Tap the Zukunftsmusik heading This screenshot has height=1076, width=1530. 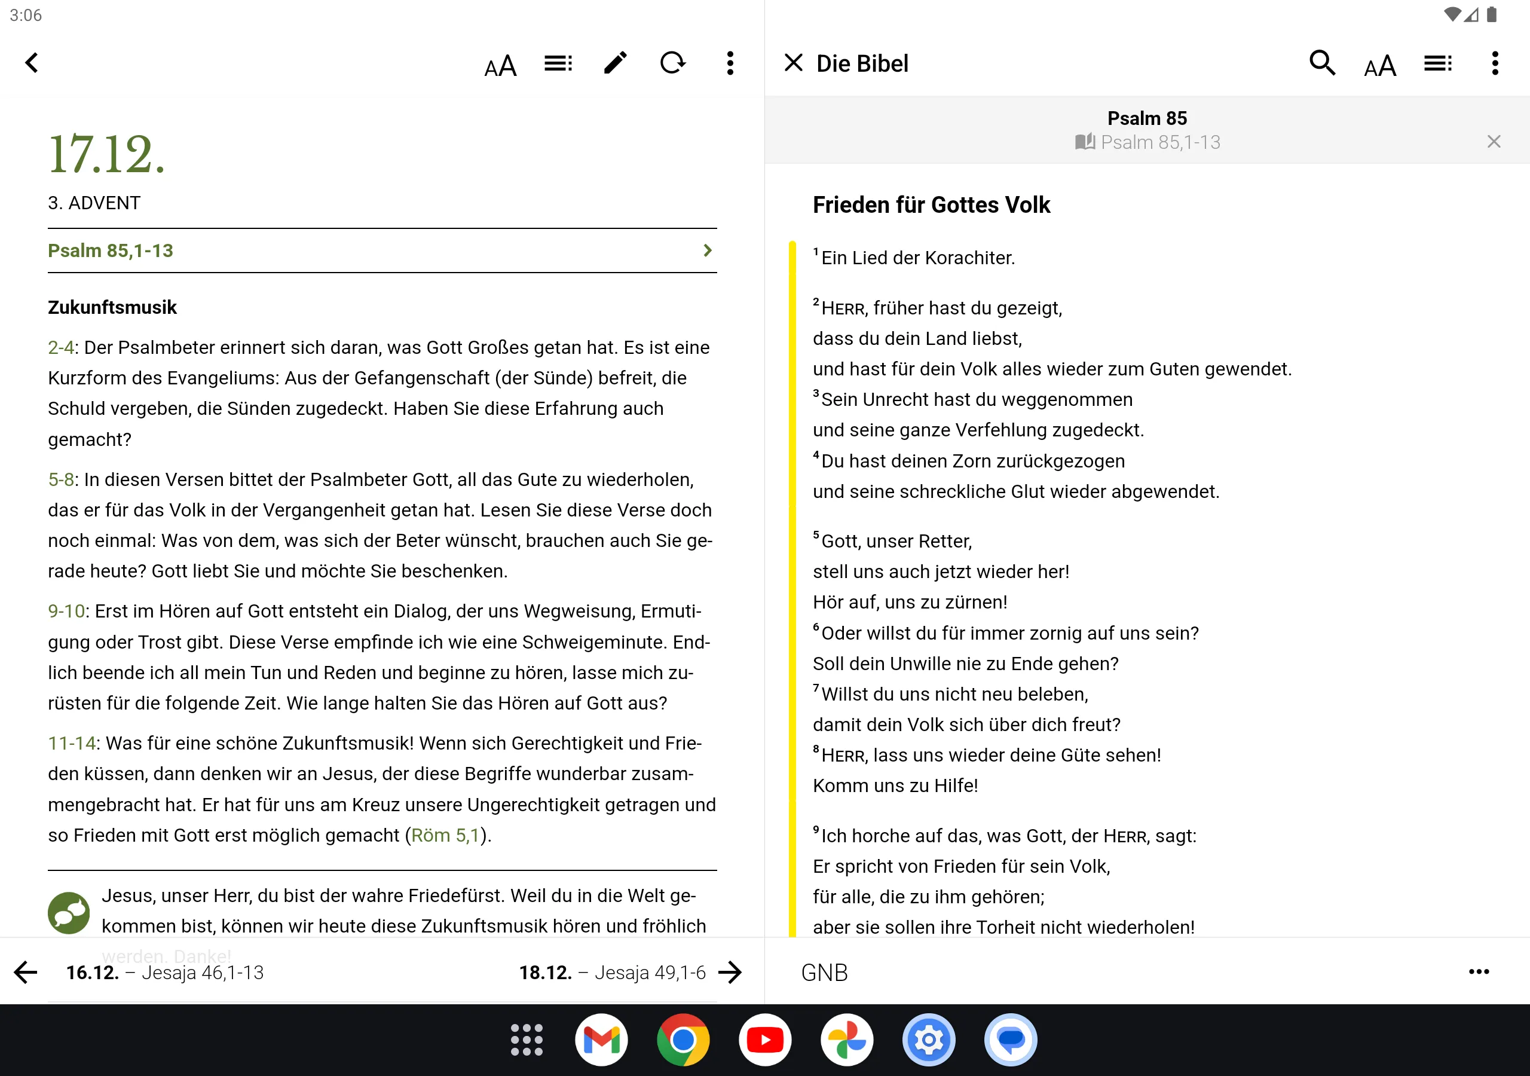coord(112,307)
